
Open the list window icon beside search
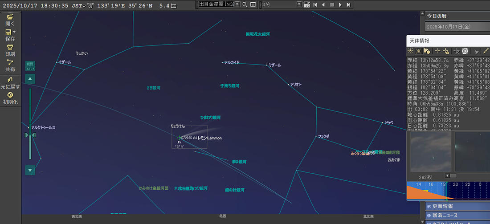pyautogui.click(x=253, y=4)
